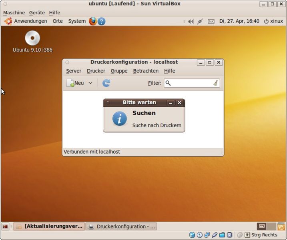Open the Drucker menu
The height and width of the screenshot is (240, 287).
click(x=96, y=71)
